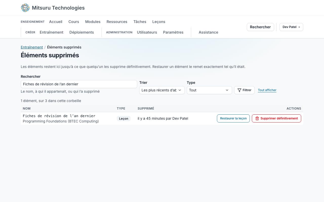Expand the Trier sort dropdown
324x202 pixels.
click(162, 90)
